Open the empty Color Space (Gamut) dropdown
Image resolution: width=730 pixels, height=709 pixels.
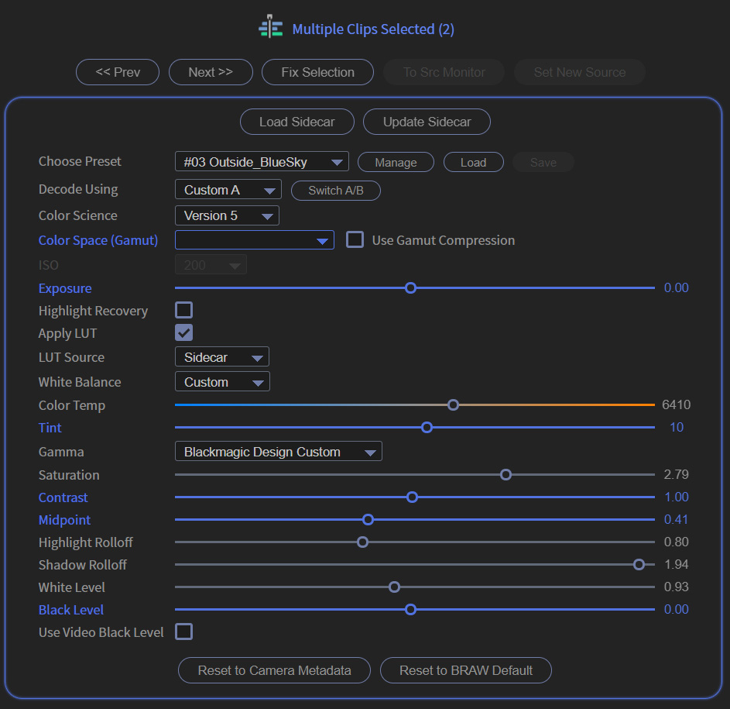(254, 240)
